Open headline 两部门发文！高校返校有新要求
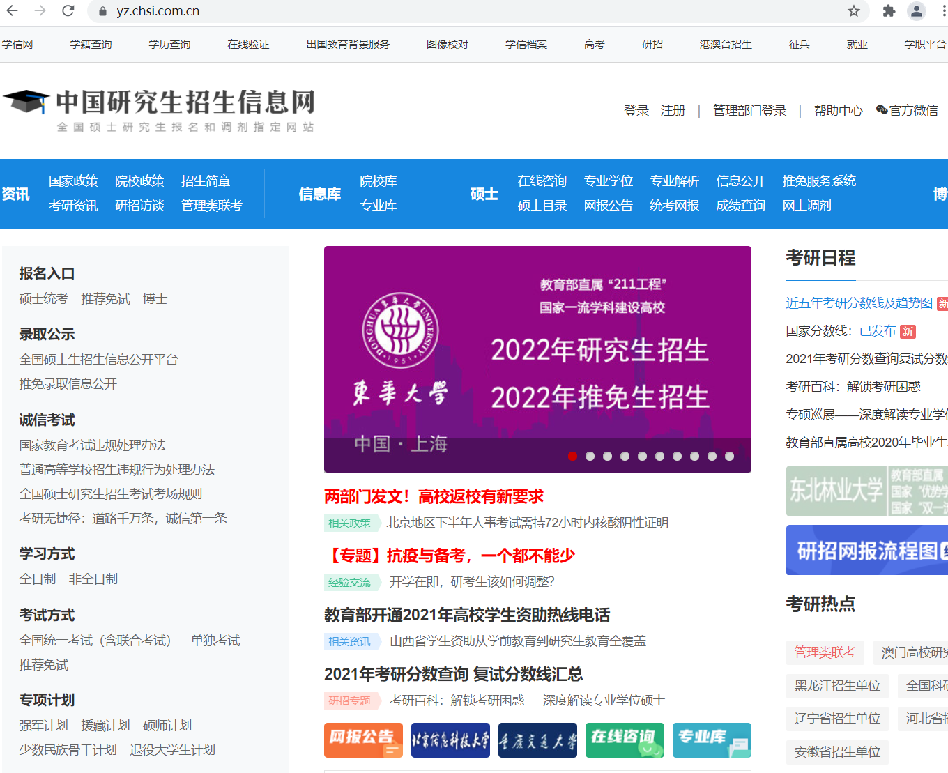Viewport: 948px width, 773px height. click(434, 497)
